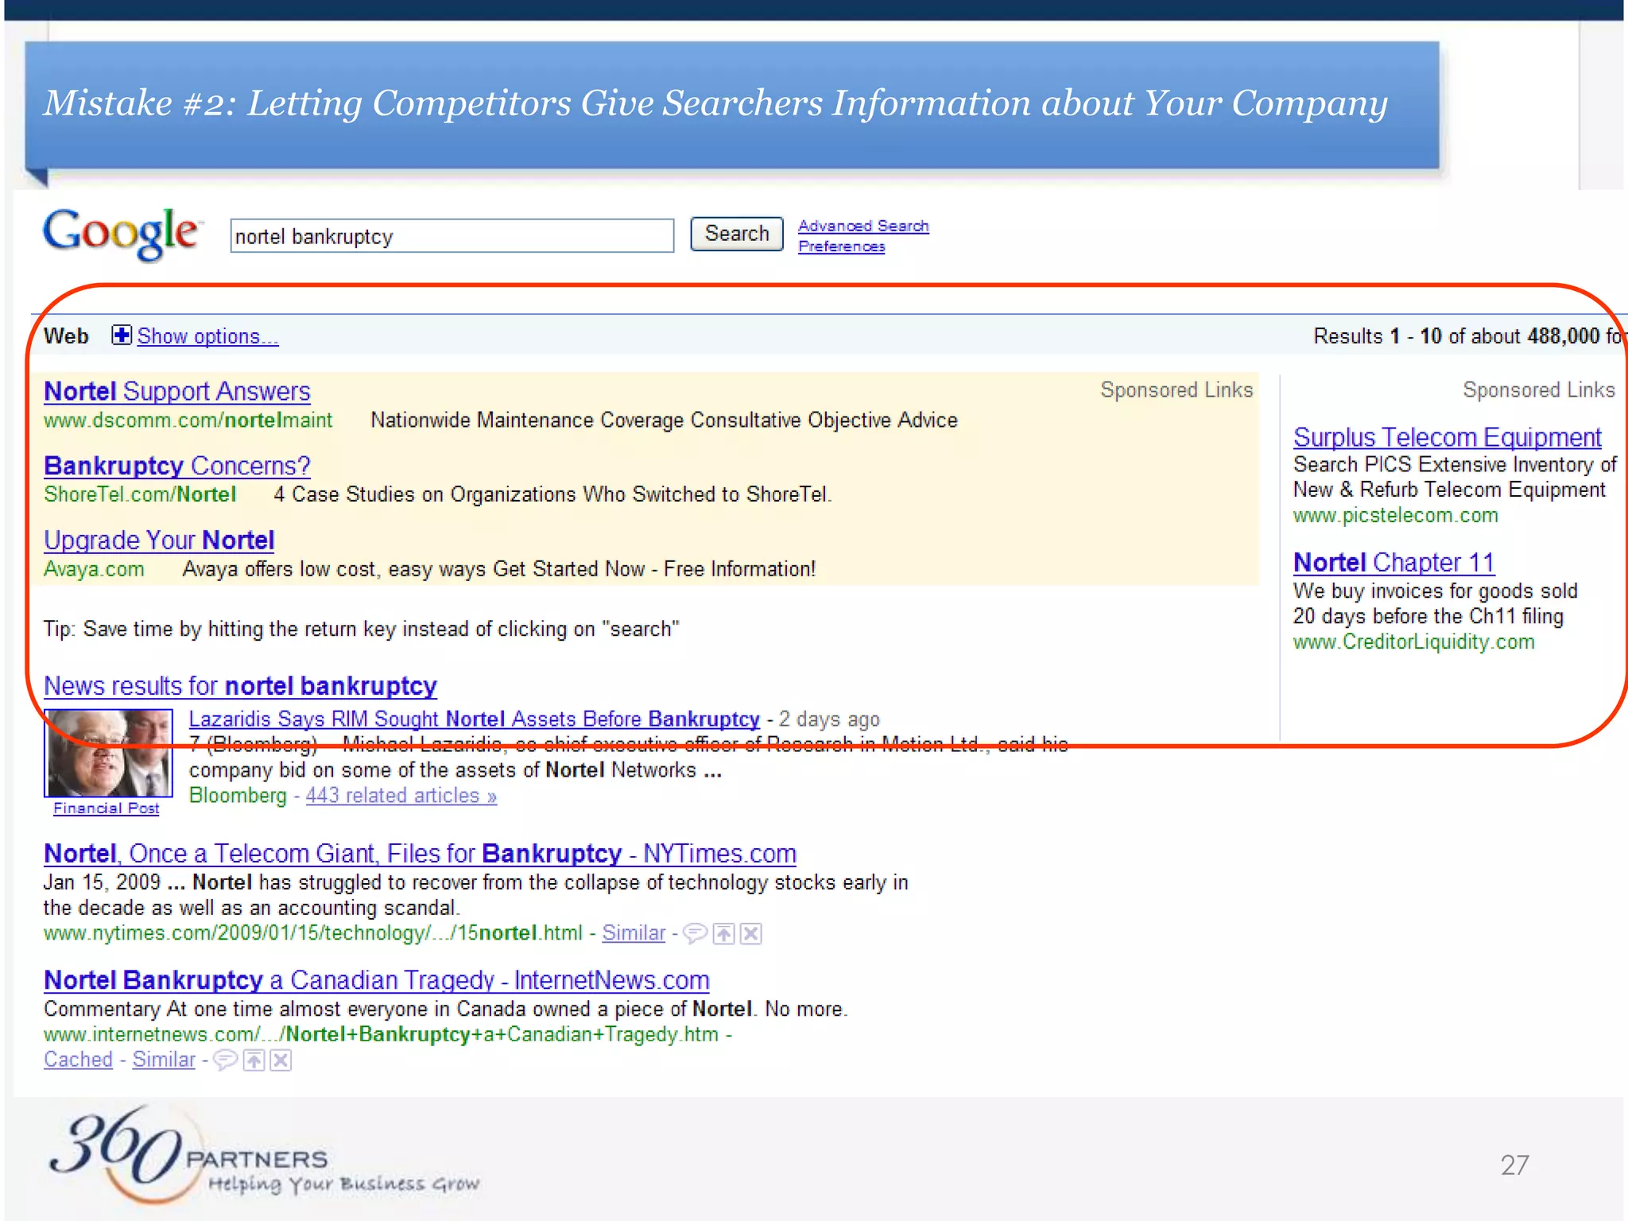Click comment bubble icon on InternetNews result
This screenshot has height=1221, width=1628.
[225, 1060]
